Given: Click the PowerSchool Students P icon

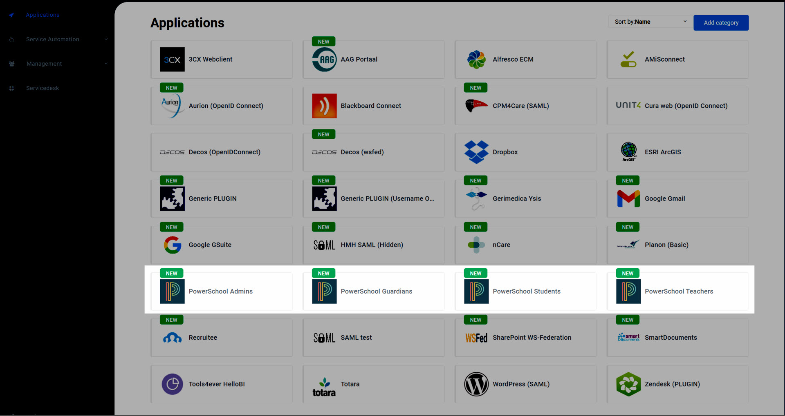Looking at the screenshot, I should (x=476, y=291).
